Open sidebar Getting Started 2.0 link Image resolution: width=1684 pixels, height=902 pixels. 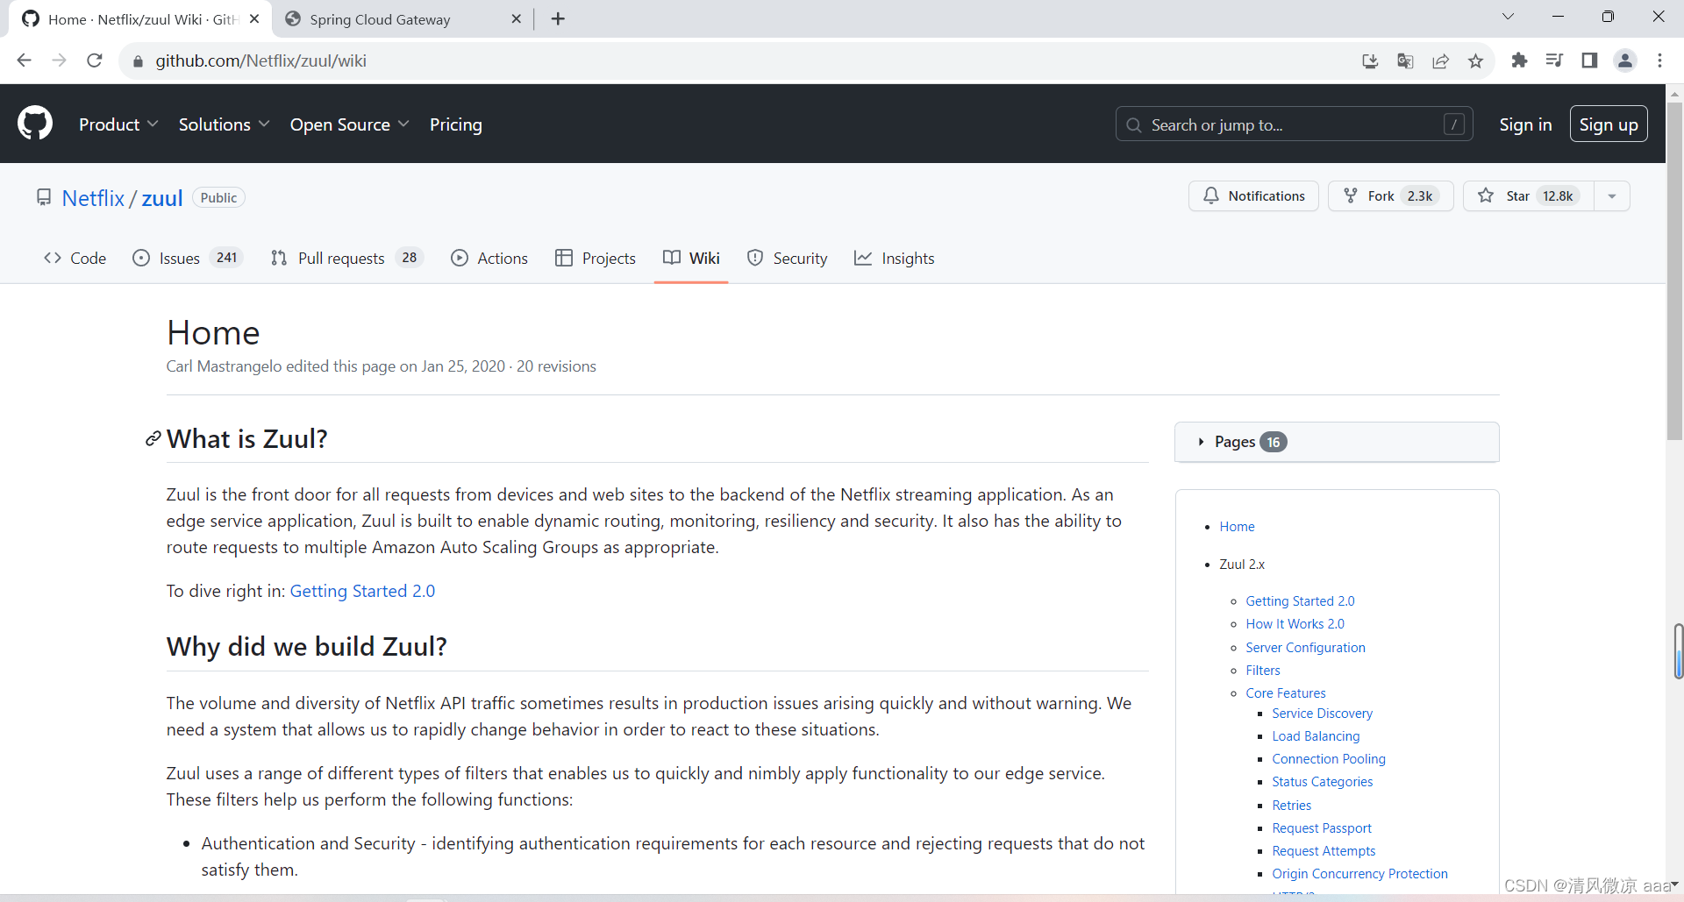pos(1300,600)
